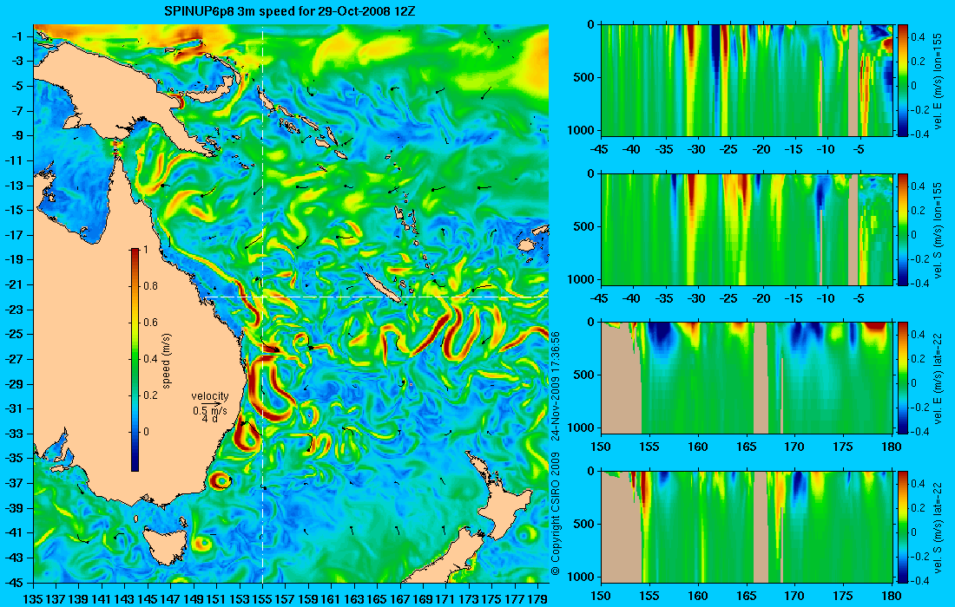Click the speed colorbar top value '1'

145,250
